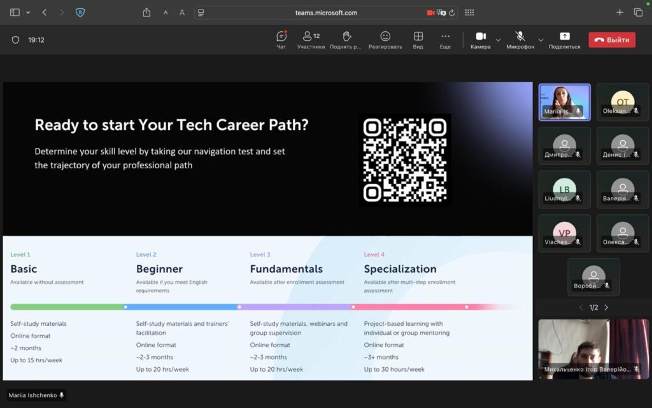Viewport: 652px width, 408px height.
Task: Raise your hand with Поднять р...
Action: pos(346,40)
